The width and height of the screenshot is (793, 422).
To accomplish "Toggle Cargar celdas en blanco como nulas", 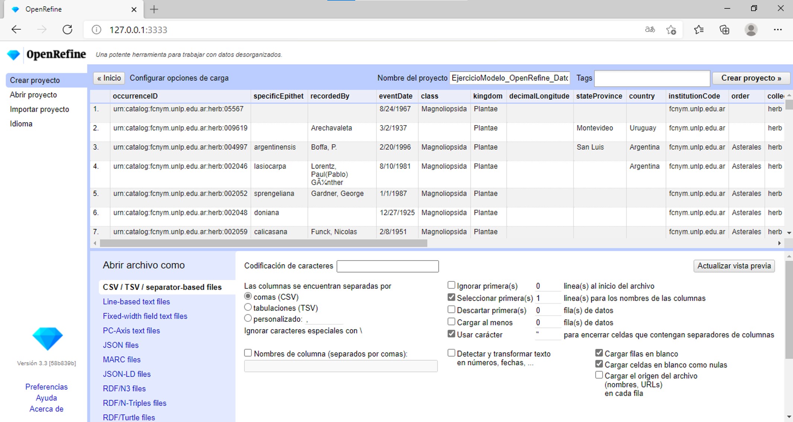I will pyautogui.click(x=599, y=364).
